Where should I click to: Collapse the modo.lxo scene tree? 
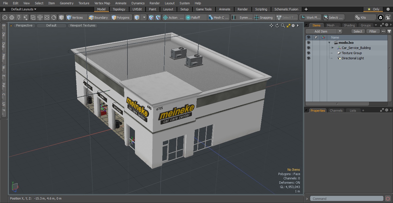329,43
